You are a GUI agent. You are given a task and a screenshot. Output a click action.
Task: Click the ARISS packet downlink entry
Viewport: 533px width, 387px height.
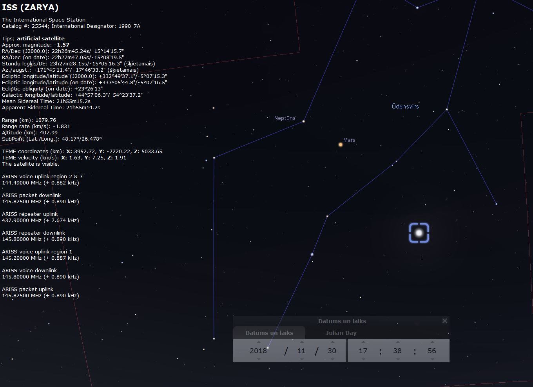31,195
